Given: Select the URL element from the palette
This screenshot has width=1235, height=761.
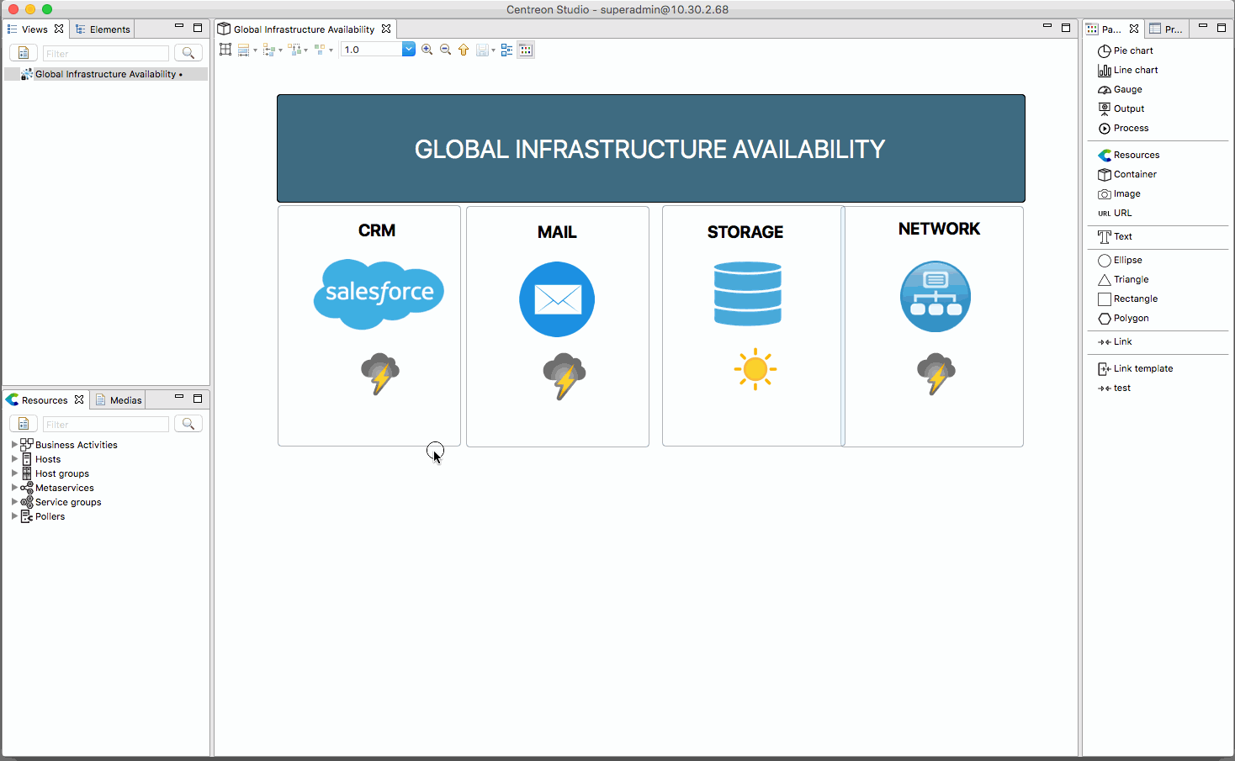Looking at the screenshot, I should click(x=1121, y=213).
